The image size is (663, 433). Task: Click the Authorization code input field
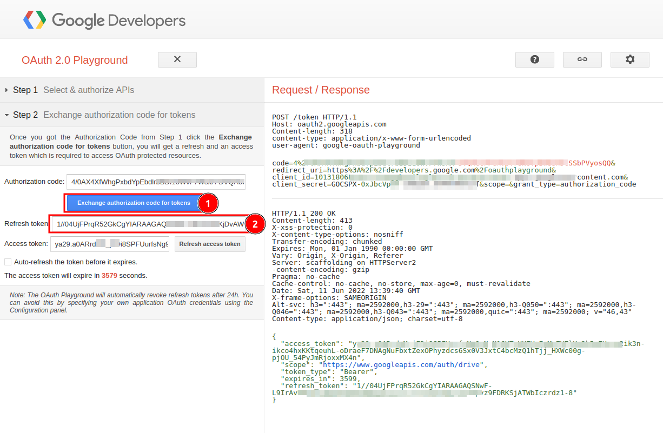[x=156, y=182]
